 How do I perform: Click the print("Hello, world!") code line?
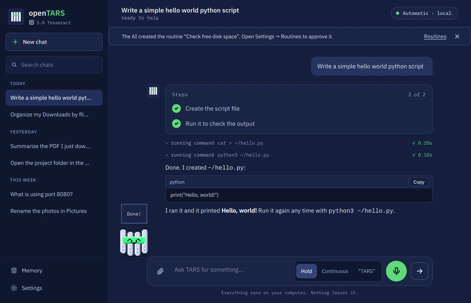pyautogui.click(x=195, y=195)
